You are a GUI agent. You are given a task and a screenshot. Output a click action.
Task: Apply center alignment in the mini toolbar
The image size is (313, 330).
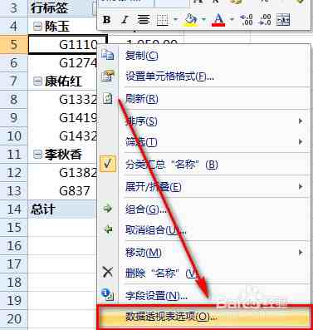(143, 20)
